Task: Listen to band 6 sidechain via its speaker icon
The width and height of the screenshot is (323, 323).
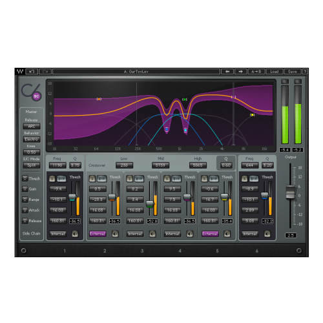Action: (267, 234)
